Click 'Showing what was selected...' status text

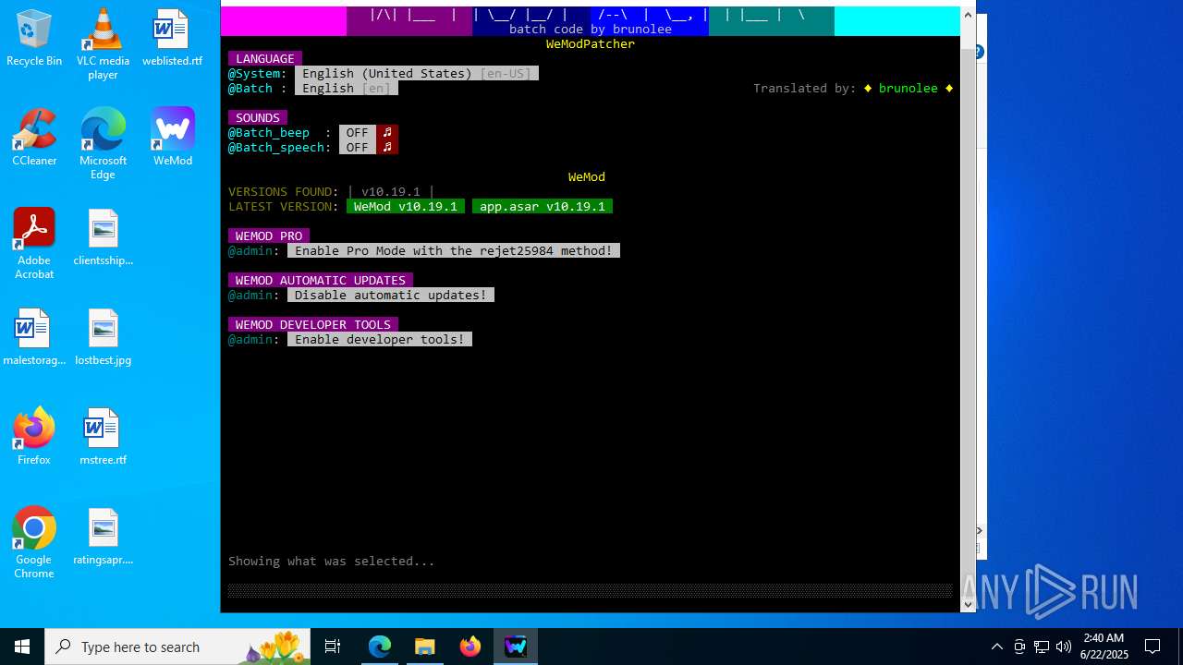tap(332, 561)
